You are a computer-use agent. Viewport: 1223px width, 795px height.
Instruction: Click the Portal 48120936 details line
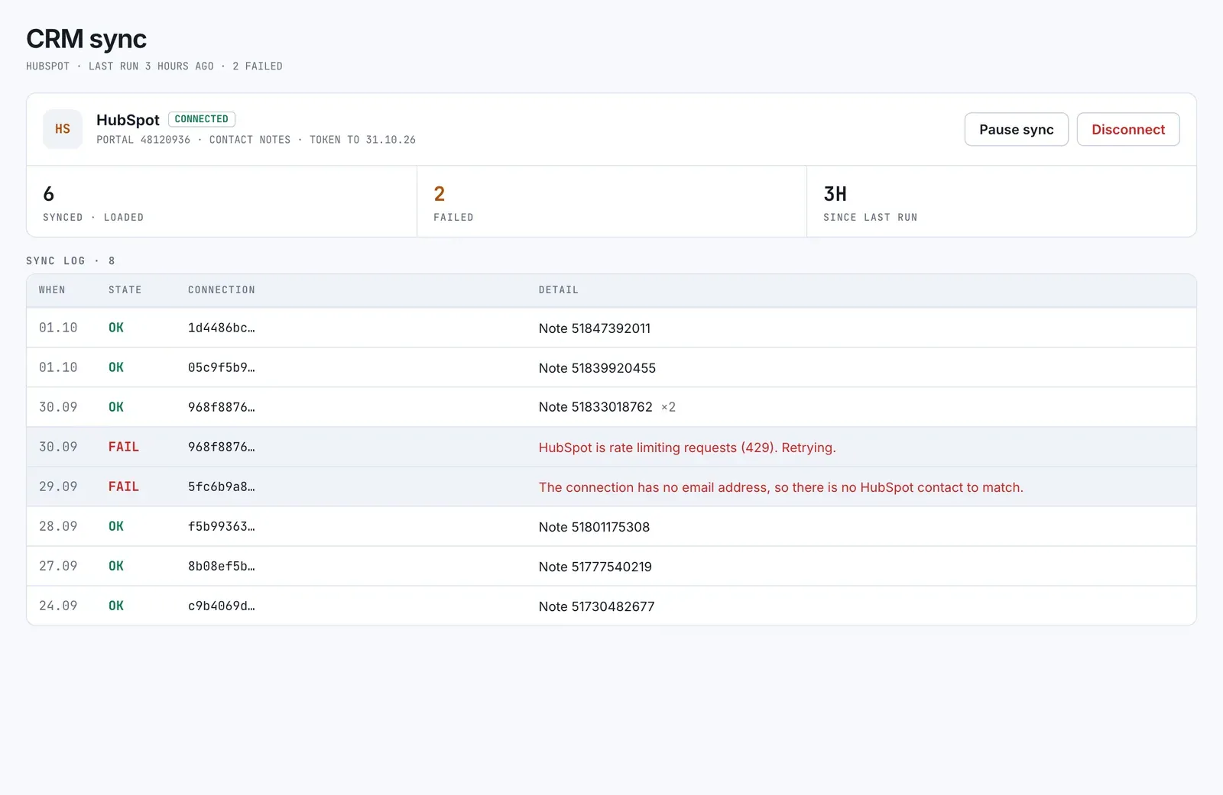pos(256,140)
